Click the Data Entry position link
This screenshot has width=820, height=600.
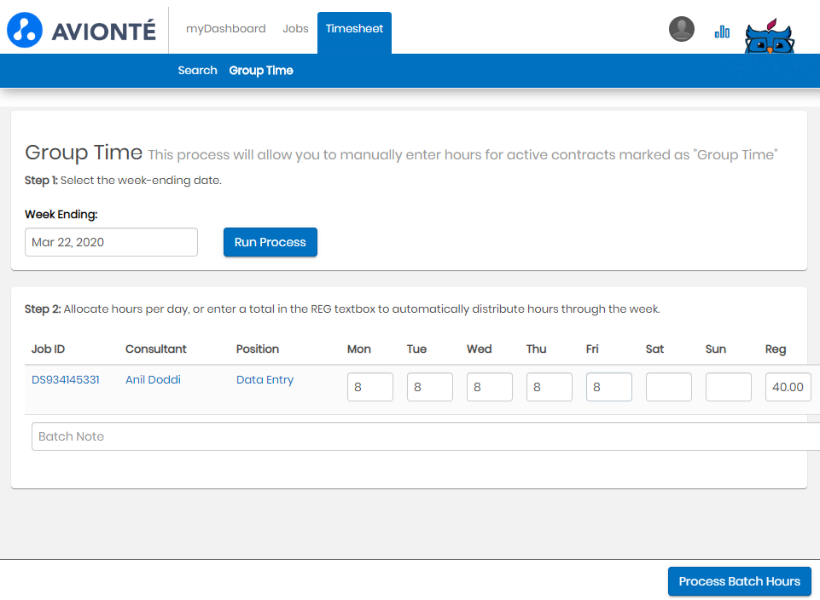265,380
